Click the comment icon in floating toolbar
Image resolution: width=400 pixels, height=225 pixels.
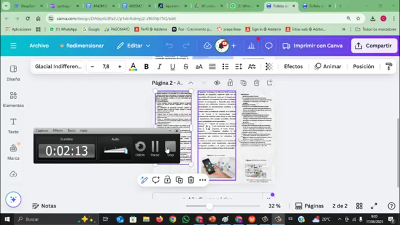pyautogui.click(x=156, y=180)
